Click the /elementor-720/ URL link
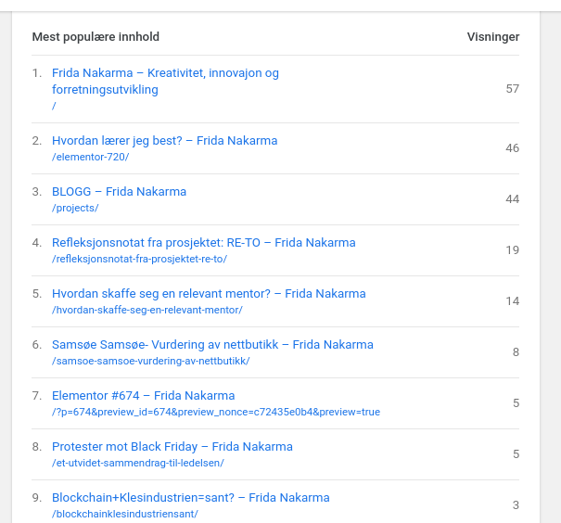The width and height of the screenshot is (561, 523). pyautogui.click(x=91, y=157)
